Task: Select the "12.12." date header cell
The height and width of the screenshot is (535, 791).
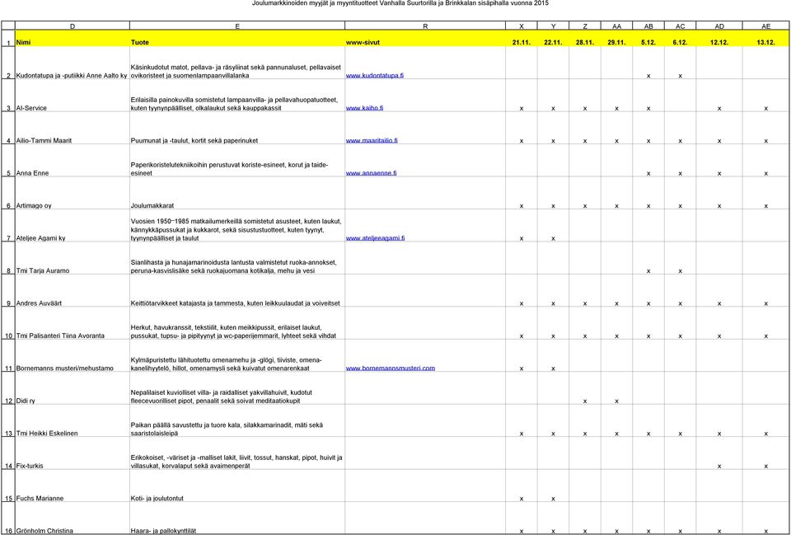Action: point(719,39)
